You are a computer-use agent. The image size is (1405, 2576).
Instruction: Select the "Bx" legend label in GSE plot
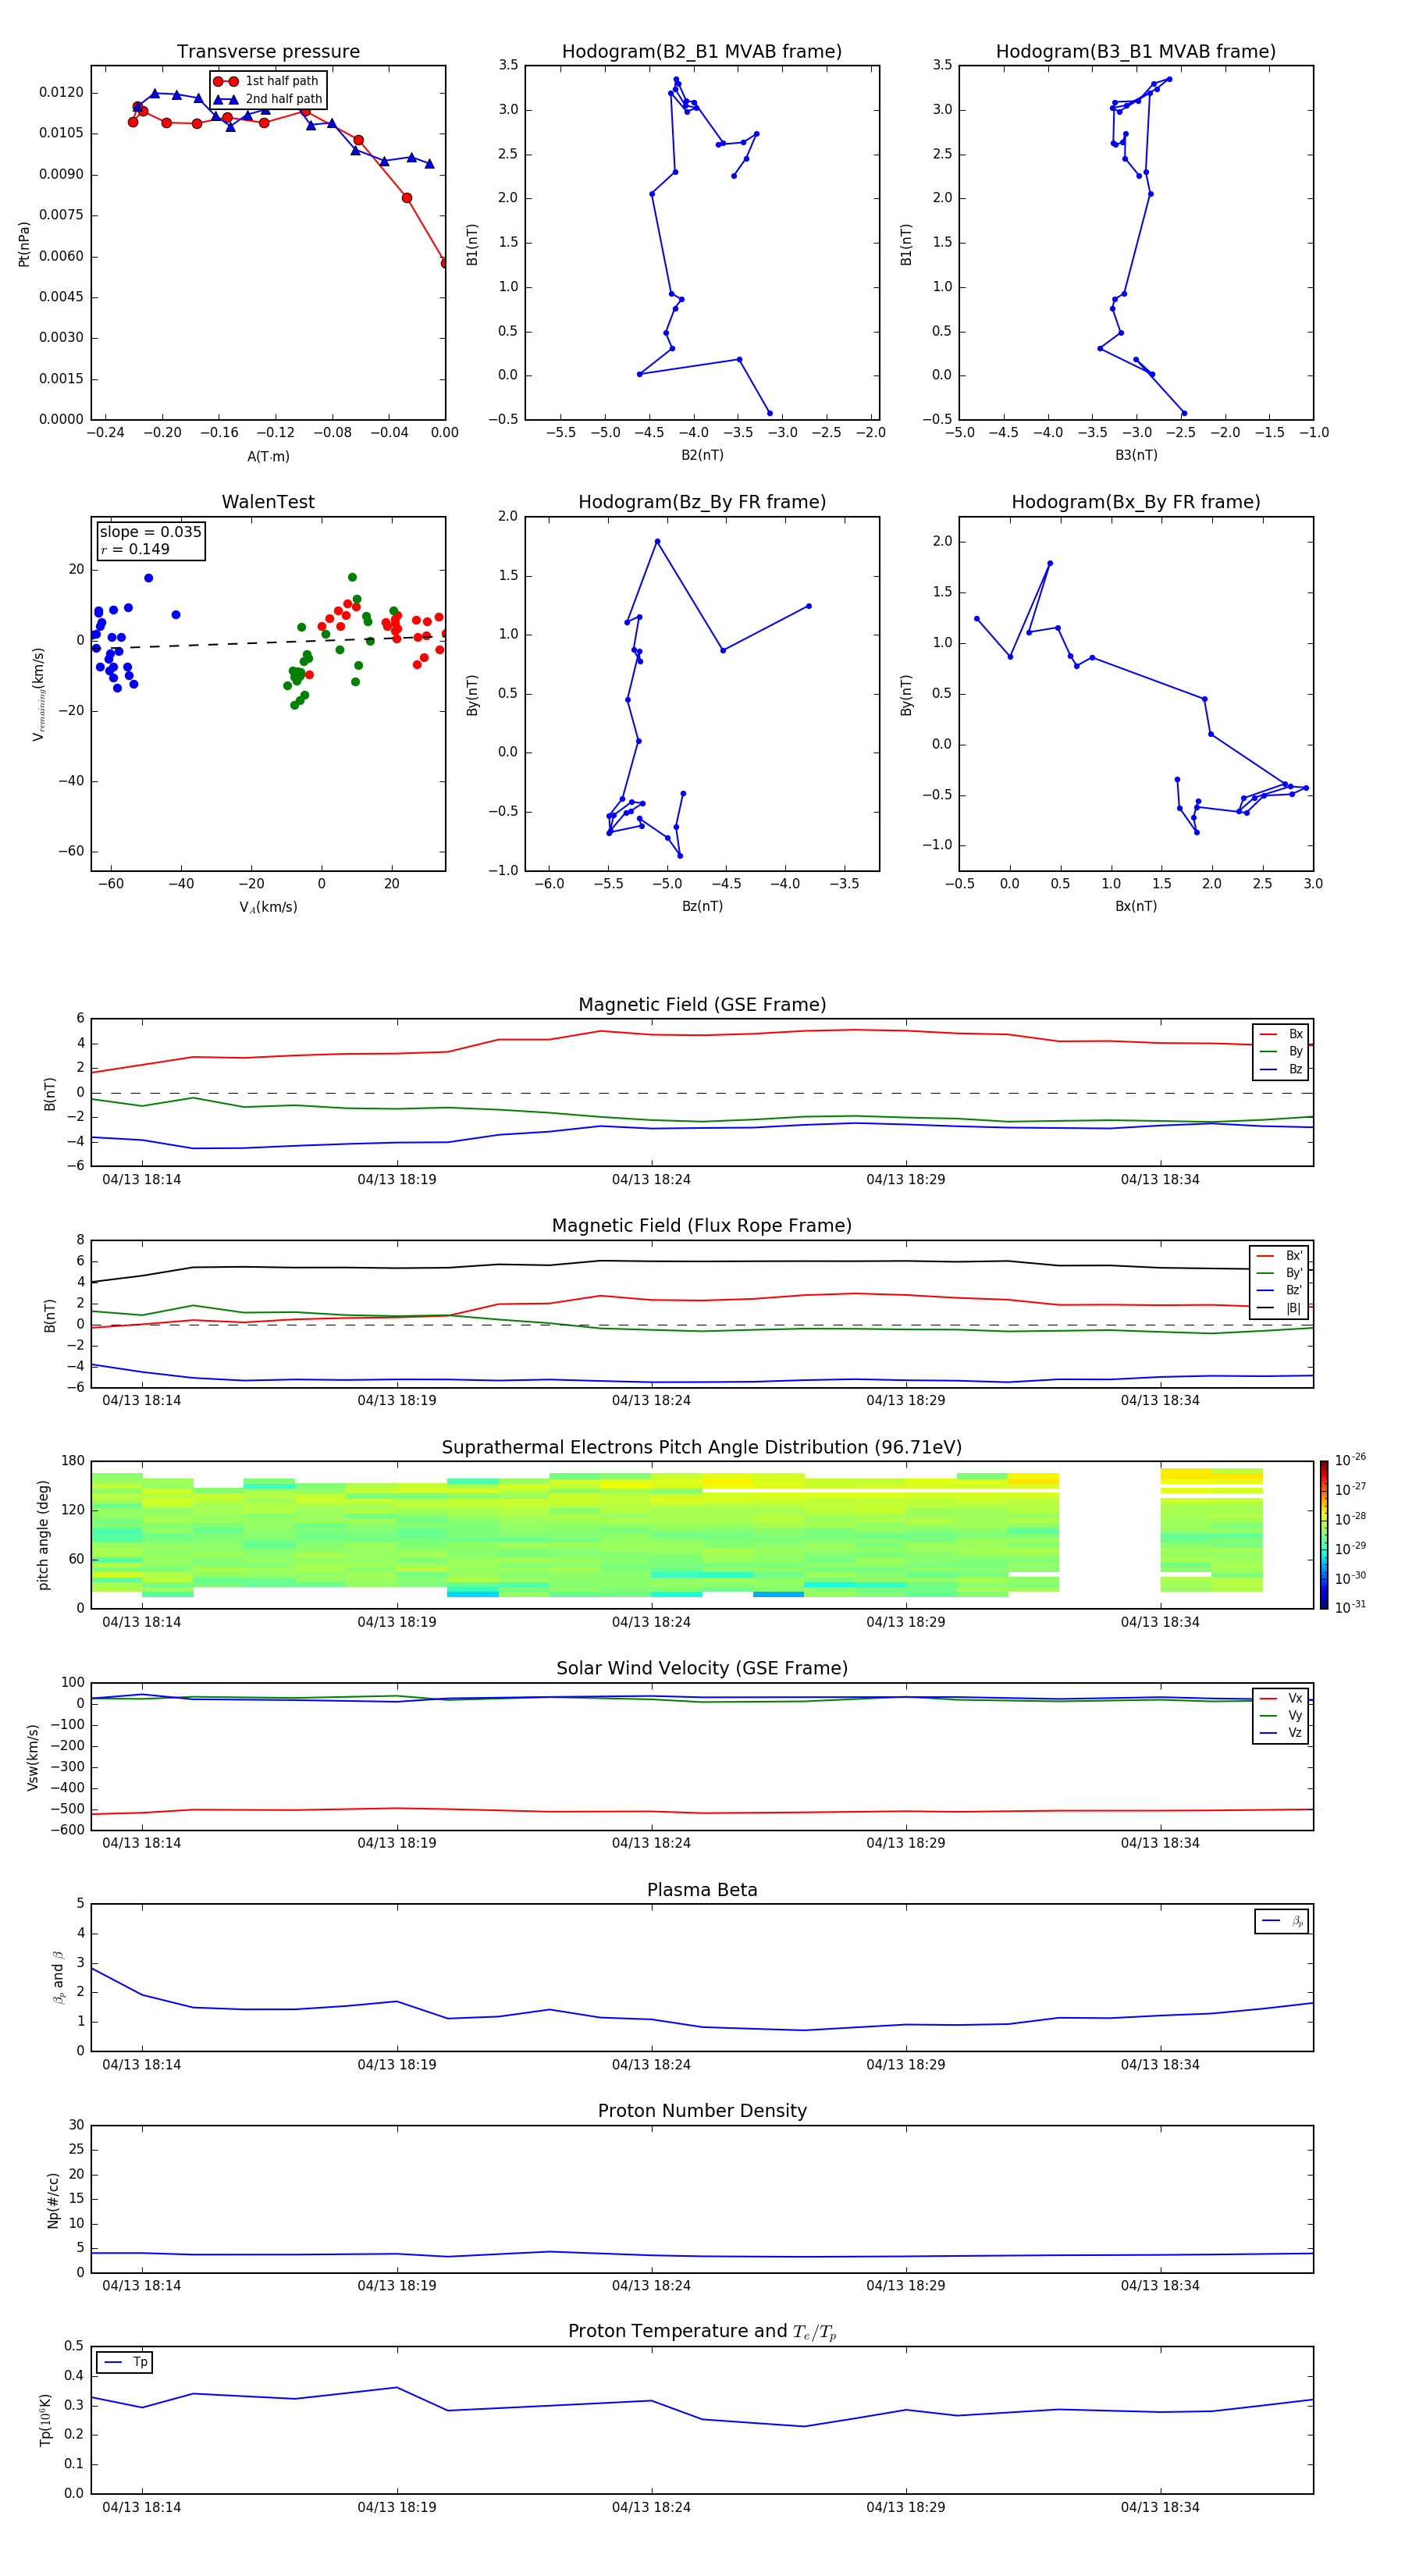[x=1295, y=1035]
